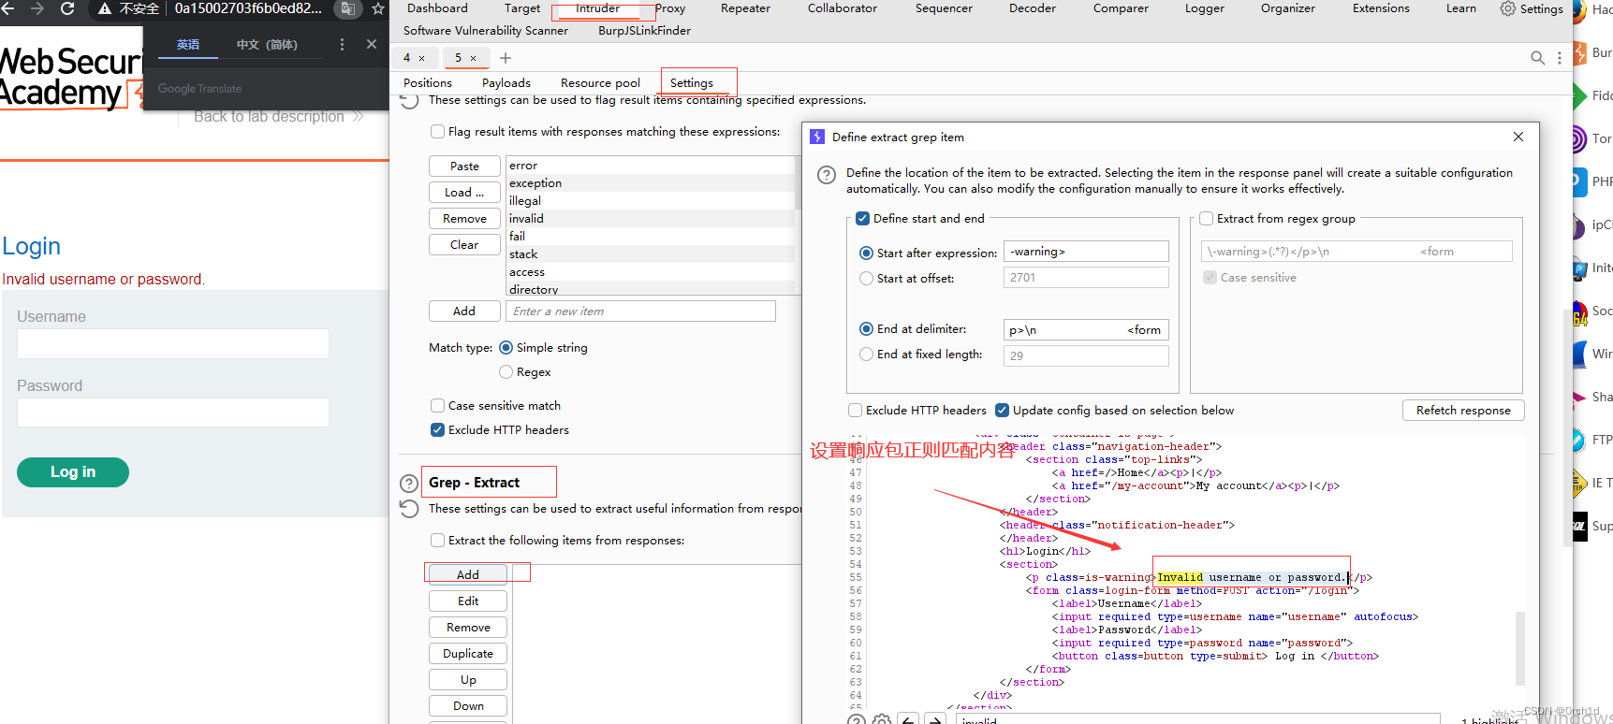Image resolution: width=1613 pixels, height=724 pixels.
Task: Close the Google Translate popup
Action: coord(372,44)
